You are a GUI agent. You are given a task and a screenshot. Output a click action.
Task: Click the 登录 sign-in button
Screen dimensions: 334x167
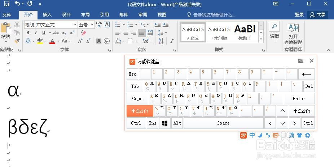[x=299, y=15]
